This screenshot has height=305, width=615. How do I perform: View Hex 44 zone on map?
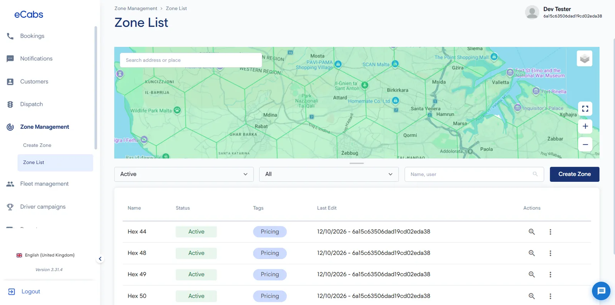(532, 232)
